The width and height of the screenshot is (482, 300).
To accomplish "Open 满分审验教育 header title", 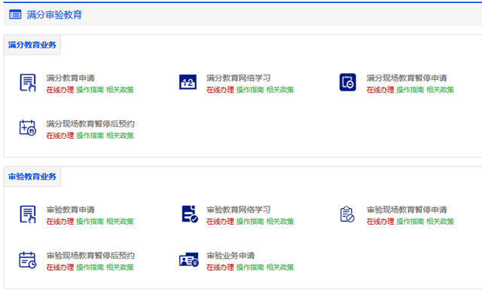I will point(54,14).
